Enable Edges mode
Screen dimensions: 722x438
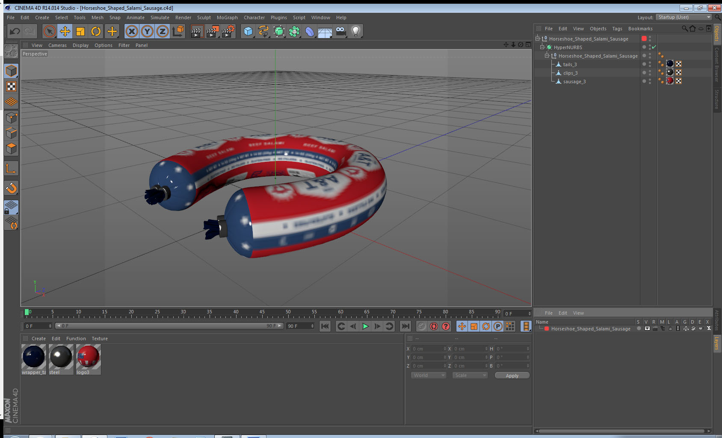pos(11,133)
